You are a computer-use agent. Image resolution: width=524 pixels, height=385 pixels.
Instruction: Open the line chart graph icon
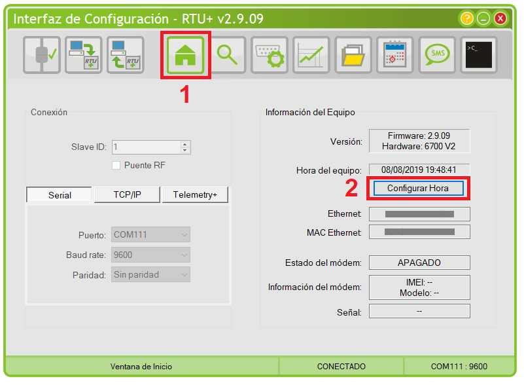click(x=311, y=55)
